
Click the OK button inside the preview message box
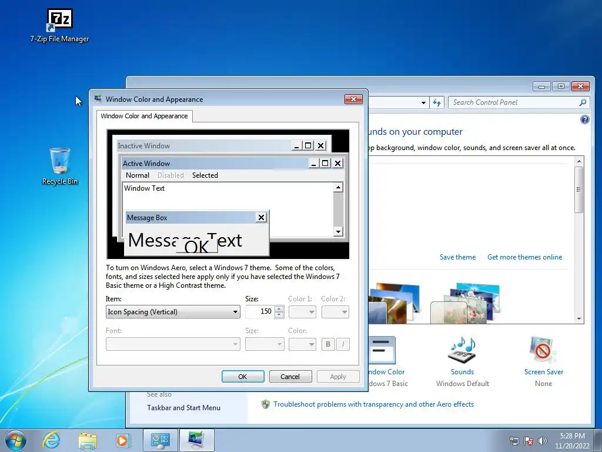click(x=196, y=247)
